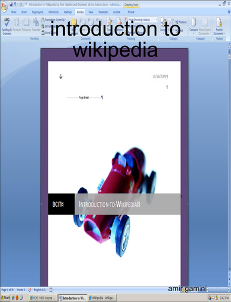231x302 pixels.
Task: Select the Review tab
Action: click(x=80, y=12)
